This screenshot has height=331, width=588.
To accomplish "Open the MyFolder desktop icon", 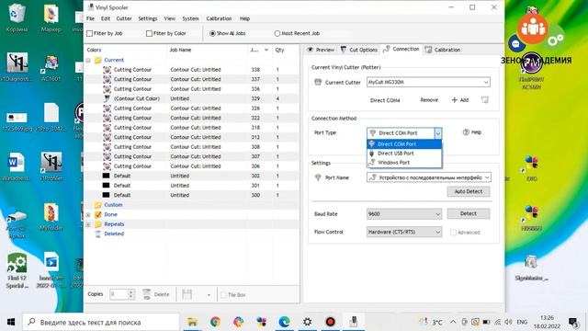I will click(51, 217).
